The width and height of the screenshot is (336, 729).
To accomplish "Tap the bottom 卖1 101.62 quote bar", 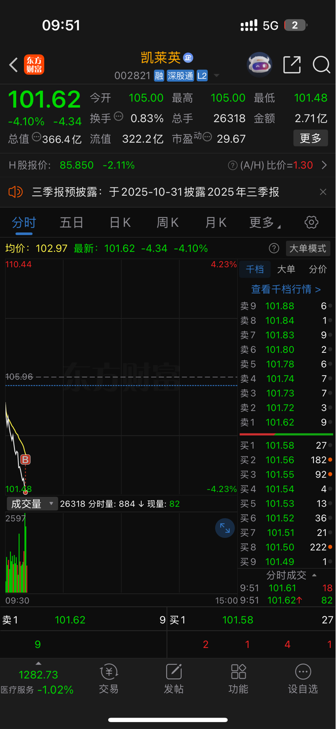I will click(x=83, y=620).
